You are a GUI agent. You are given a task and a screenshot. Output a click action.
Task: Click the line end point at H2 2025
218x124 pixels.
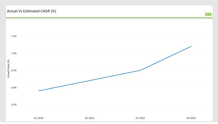(x=191, y=46)
